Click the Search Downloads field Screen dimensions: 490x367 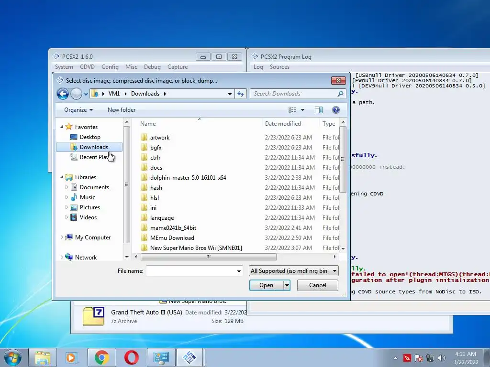(294, 94)
